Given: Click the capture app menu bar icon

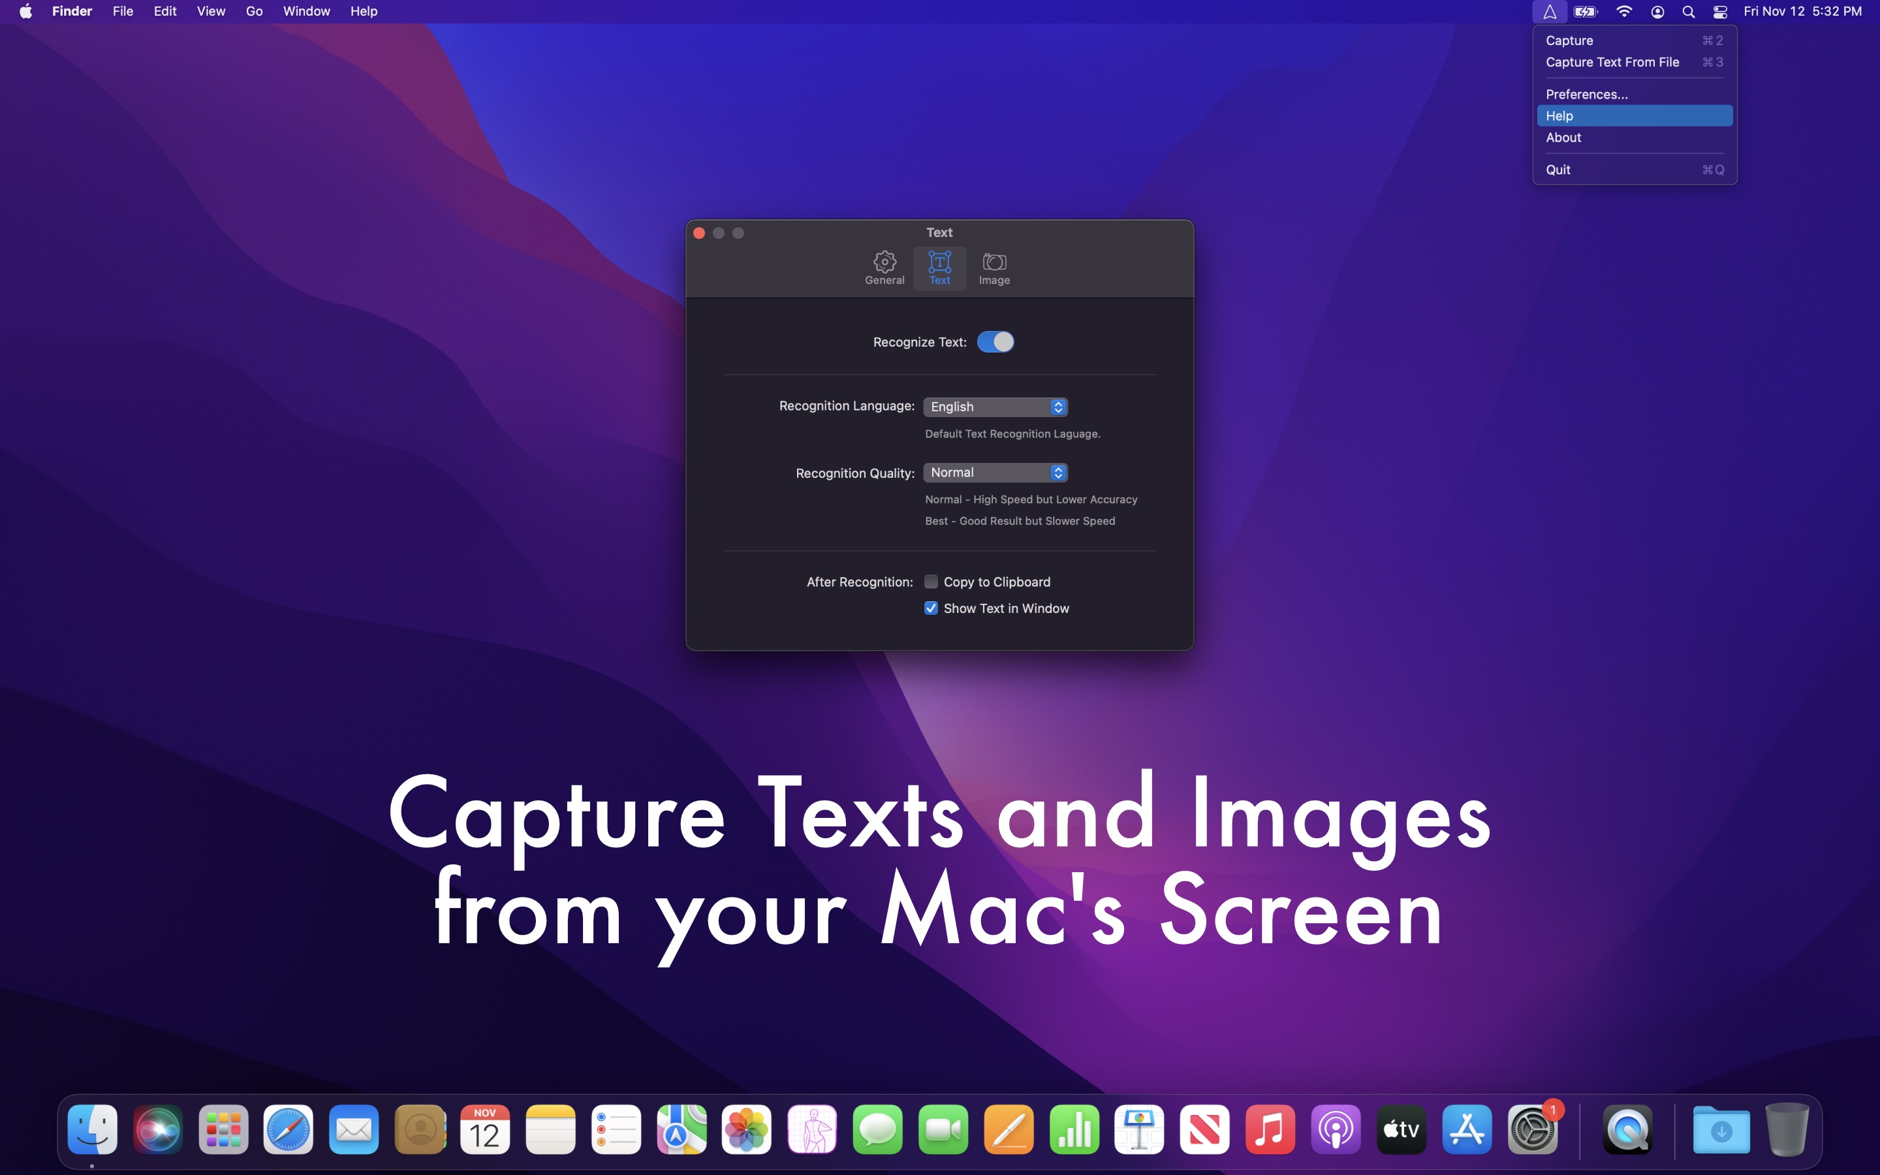Looking at the screenshot, I should 1549,12.
